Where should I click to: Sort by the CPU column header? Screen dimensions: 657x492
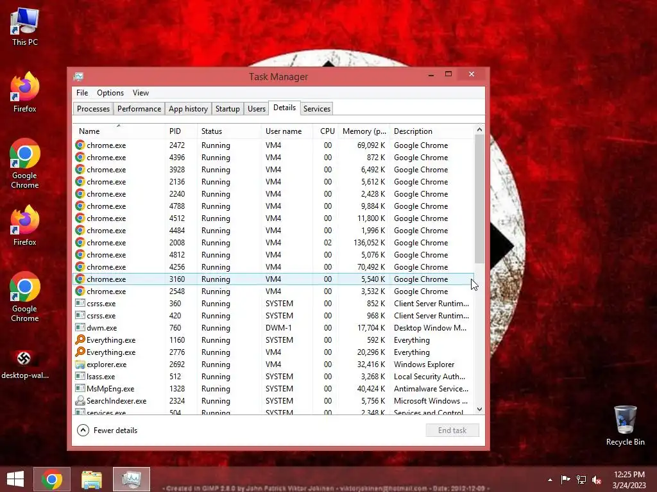tap(325, 131)
